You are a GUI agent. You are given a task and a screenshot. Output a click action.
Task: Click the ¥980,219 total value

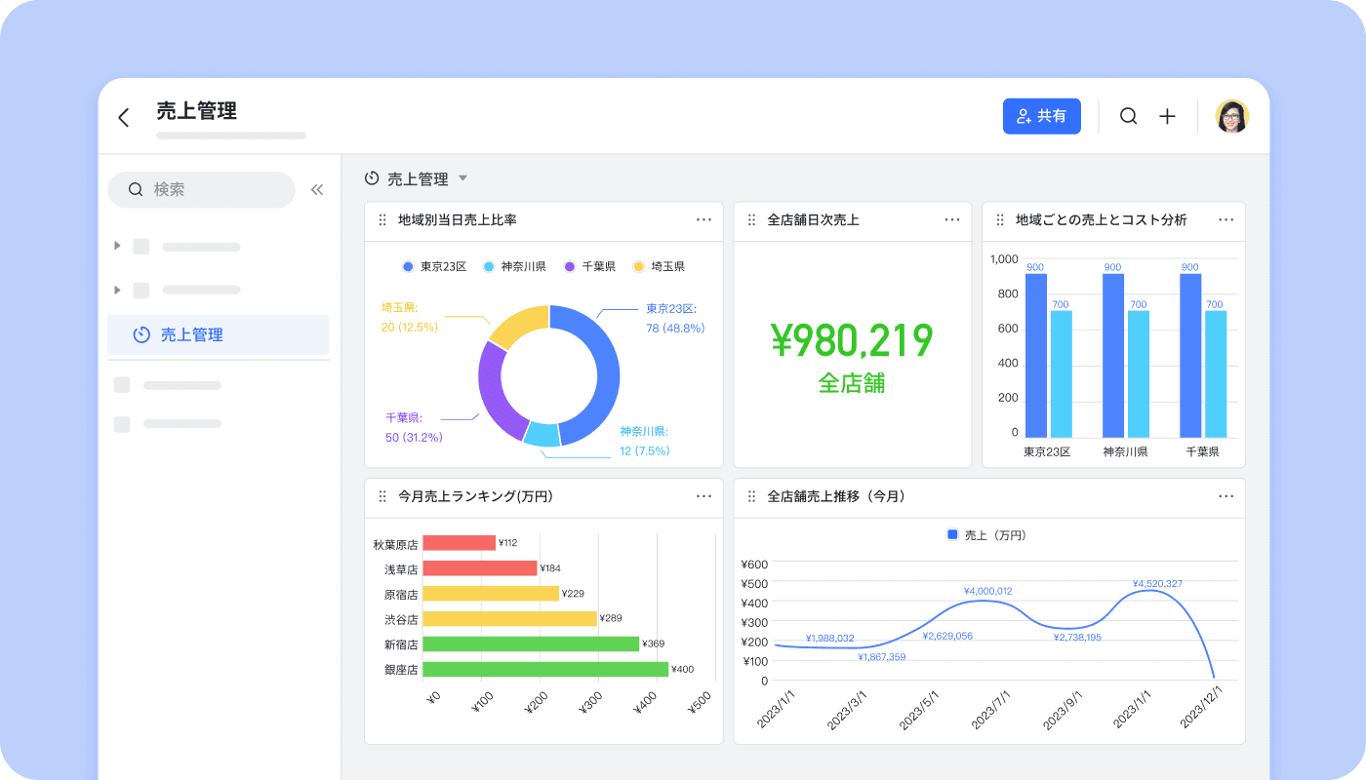click(x=852, y=340)
